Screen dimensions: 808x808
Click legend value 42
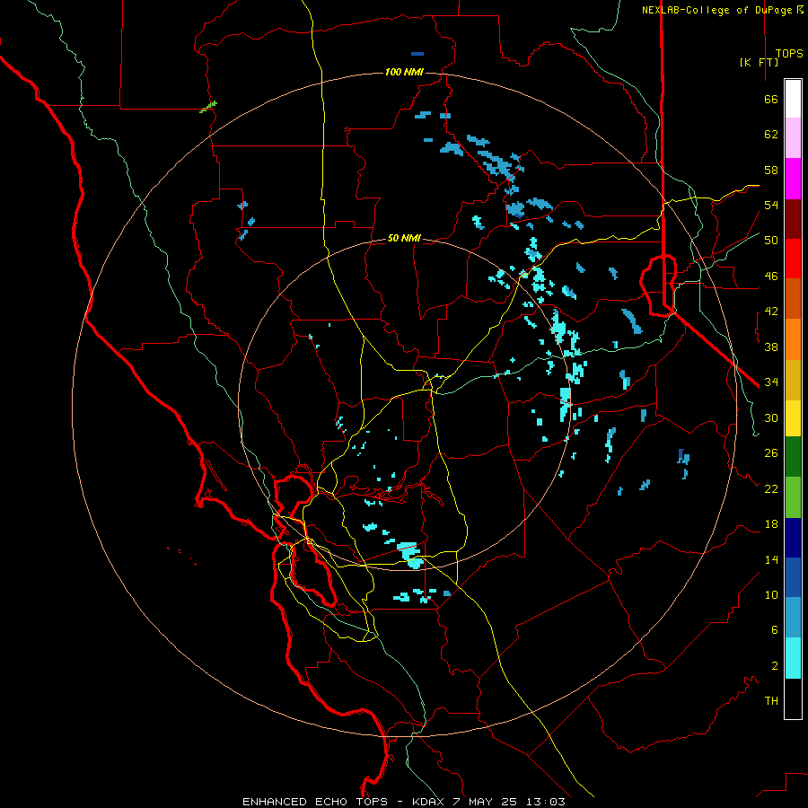click(771, 312)
